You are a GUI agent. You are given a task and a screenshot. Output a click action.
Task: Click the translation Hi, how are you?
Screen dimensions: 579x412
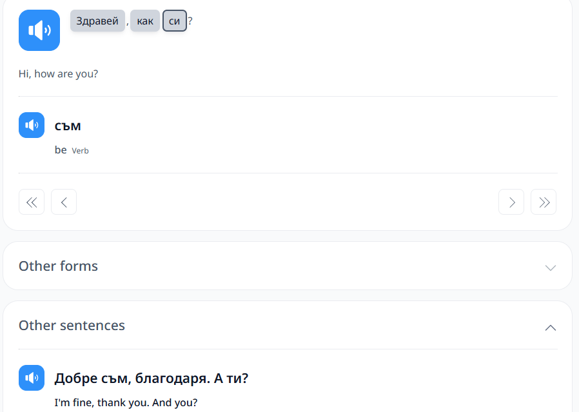coord(58,74)
